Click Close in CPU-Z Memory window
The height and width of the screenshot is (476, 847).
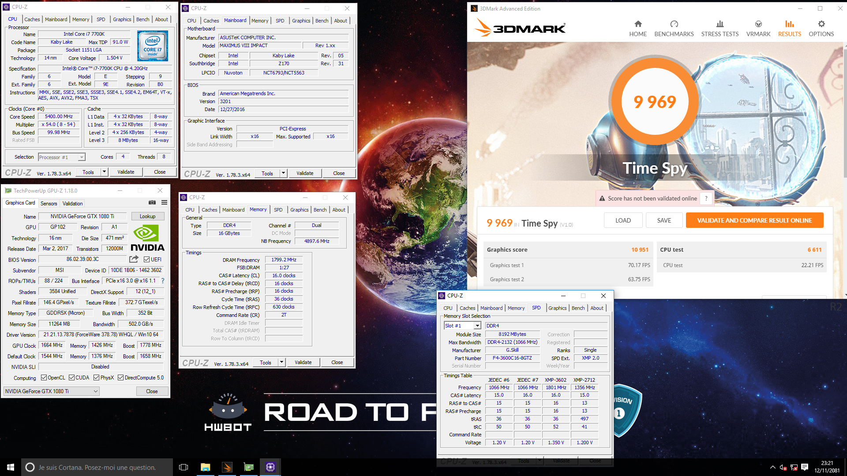(x=337, y=362)
